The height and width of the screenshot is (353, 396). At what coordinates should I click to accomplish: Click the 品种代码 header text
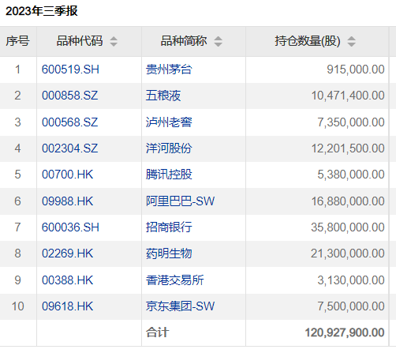click(80, 41)
